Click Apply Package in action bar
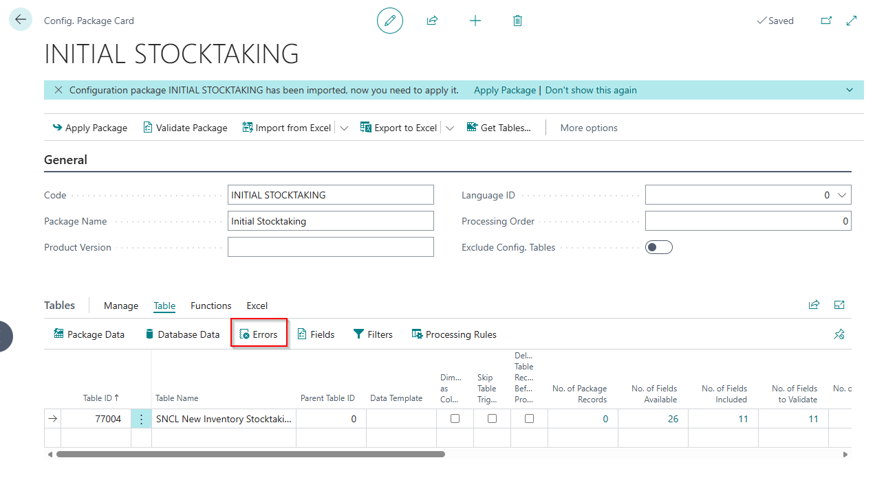This screenshot has height=482, width=875. coord(90,128)
